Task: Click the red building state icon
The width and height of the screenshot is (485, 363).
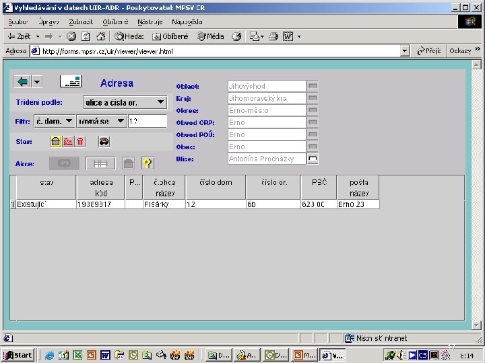Action: tap(68, 141)
